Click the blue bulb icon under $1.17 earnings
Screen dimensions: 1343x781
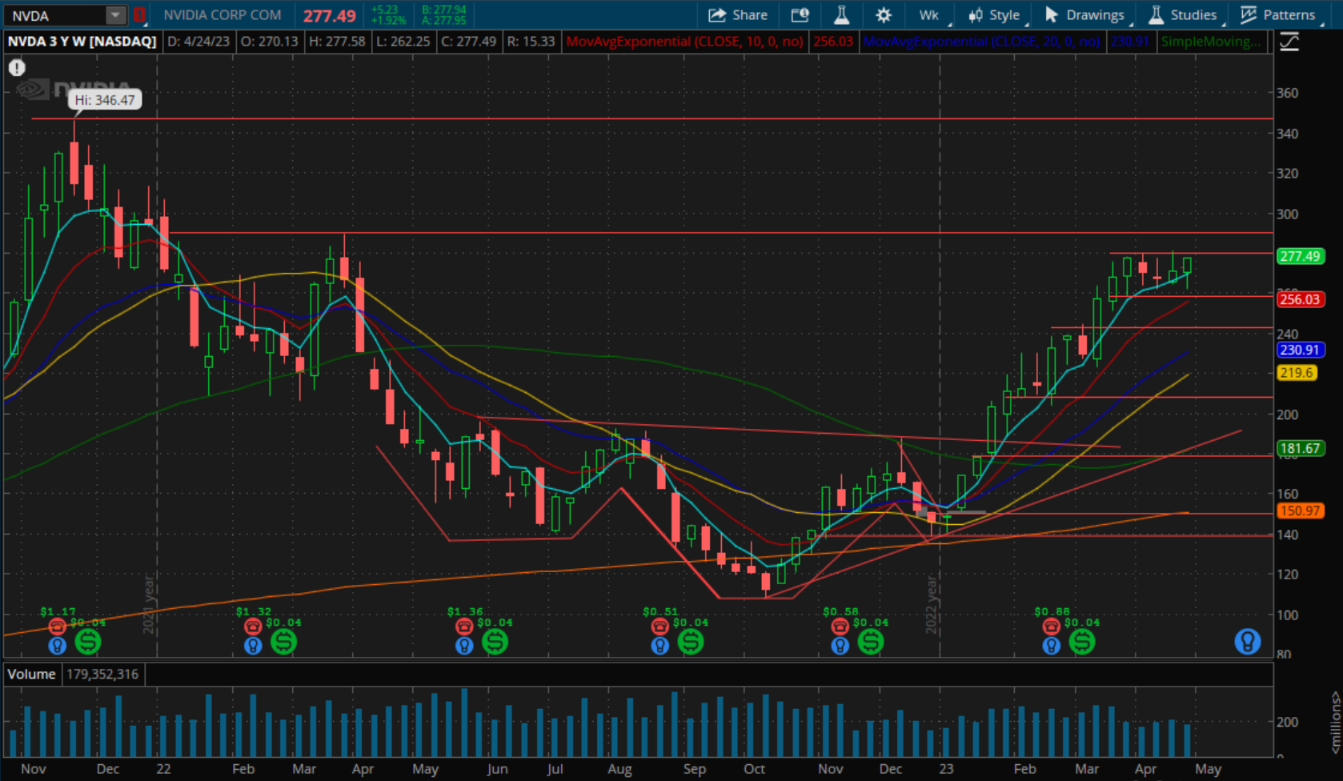57,645
